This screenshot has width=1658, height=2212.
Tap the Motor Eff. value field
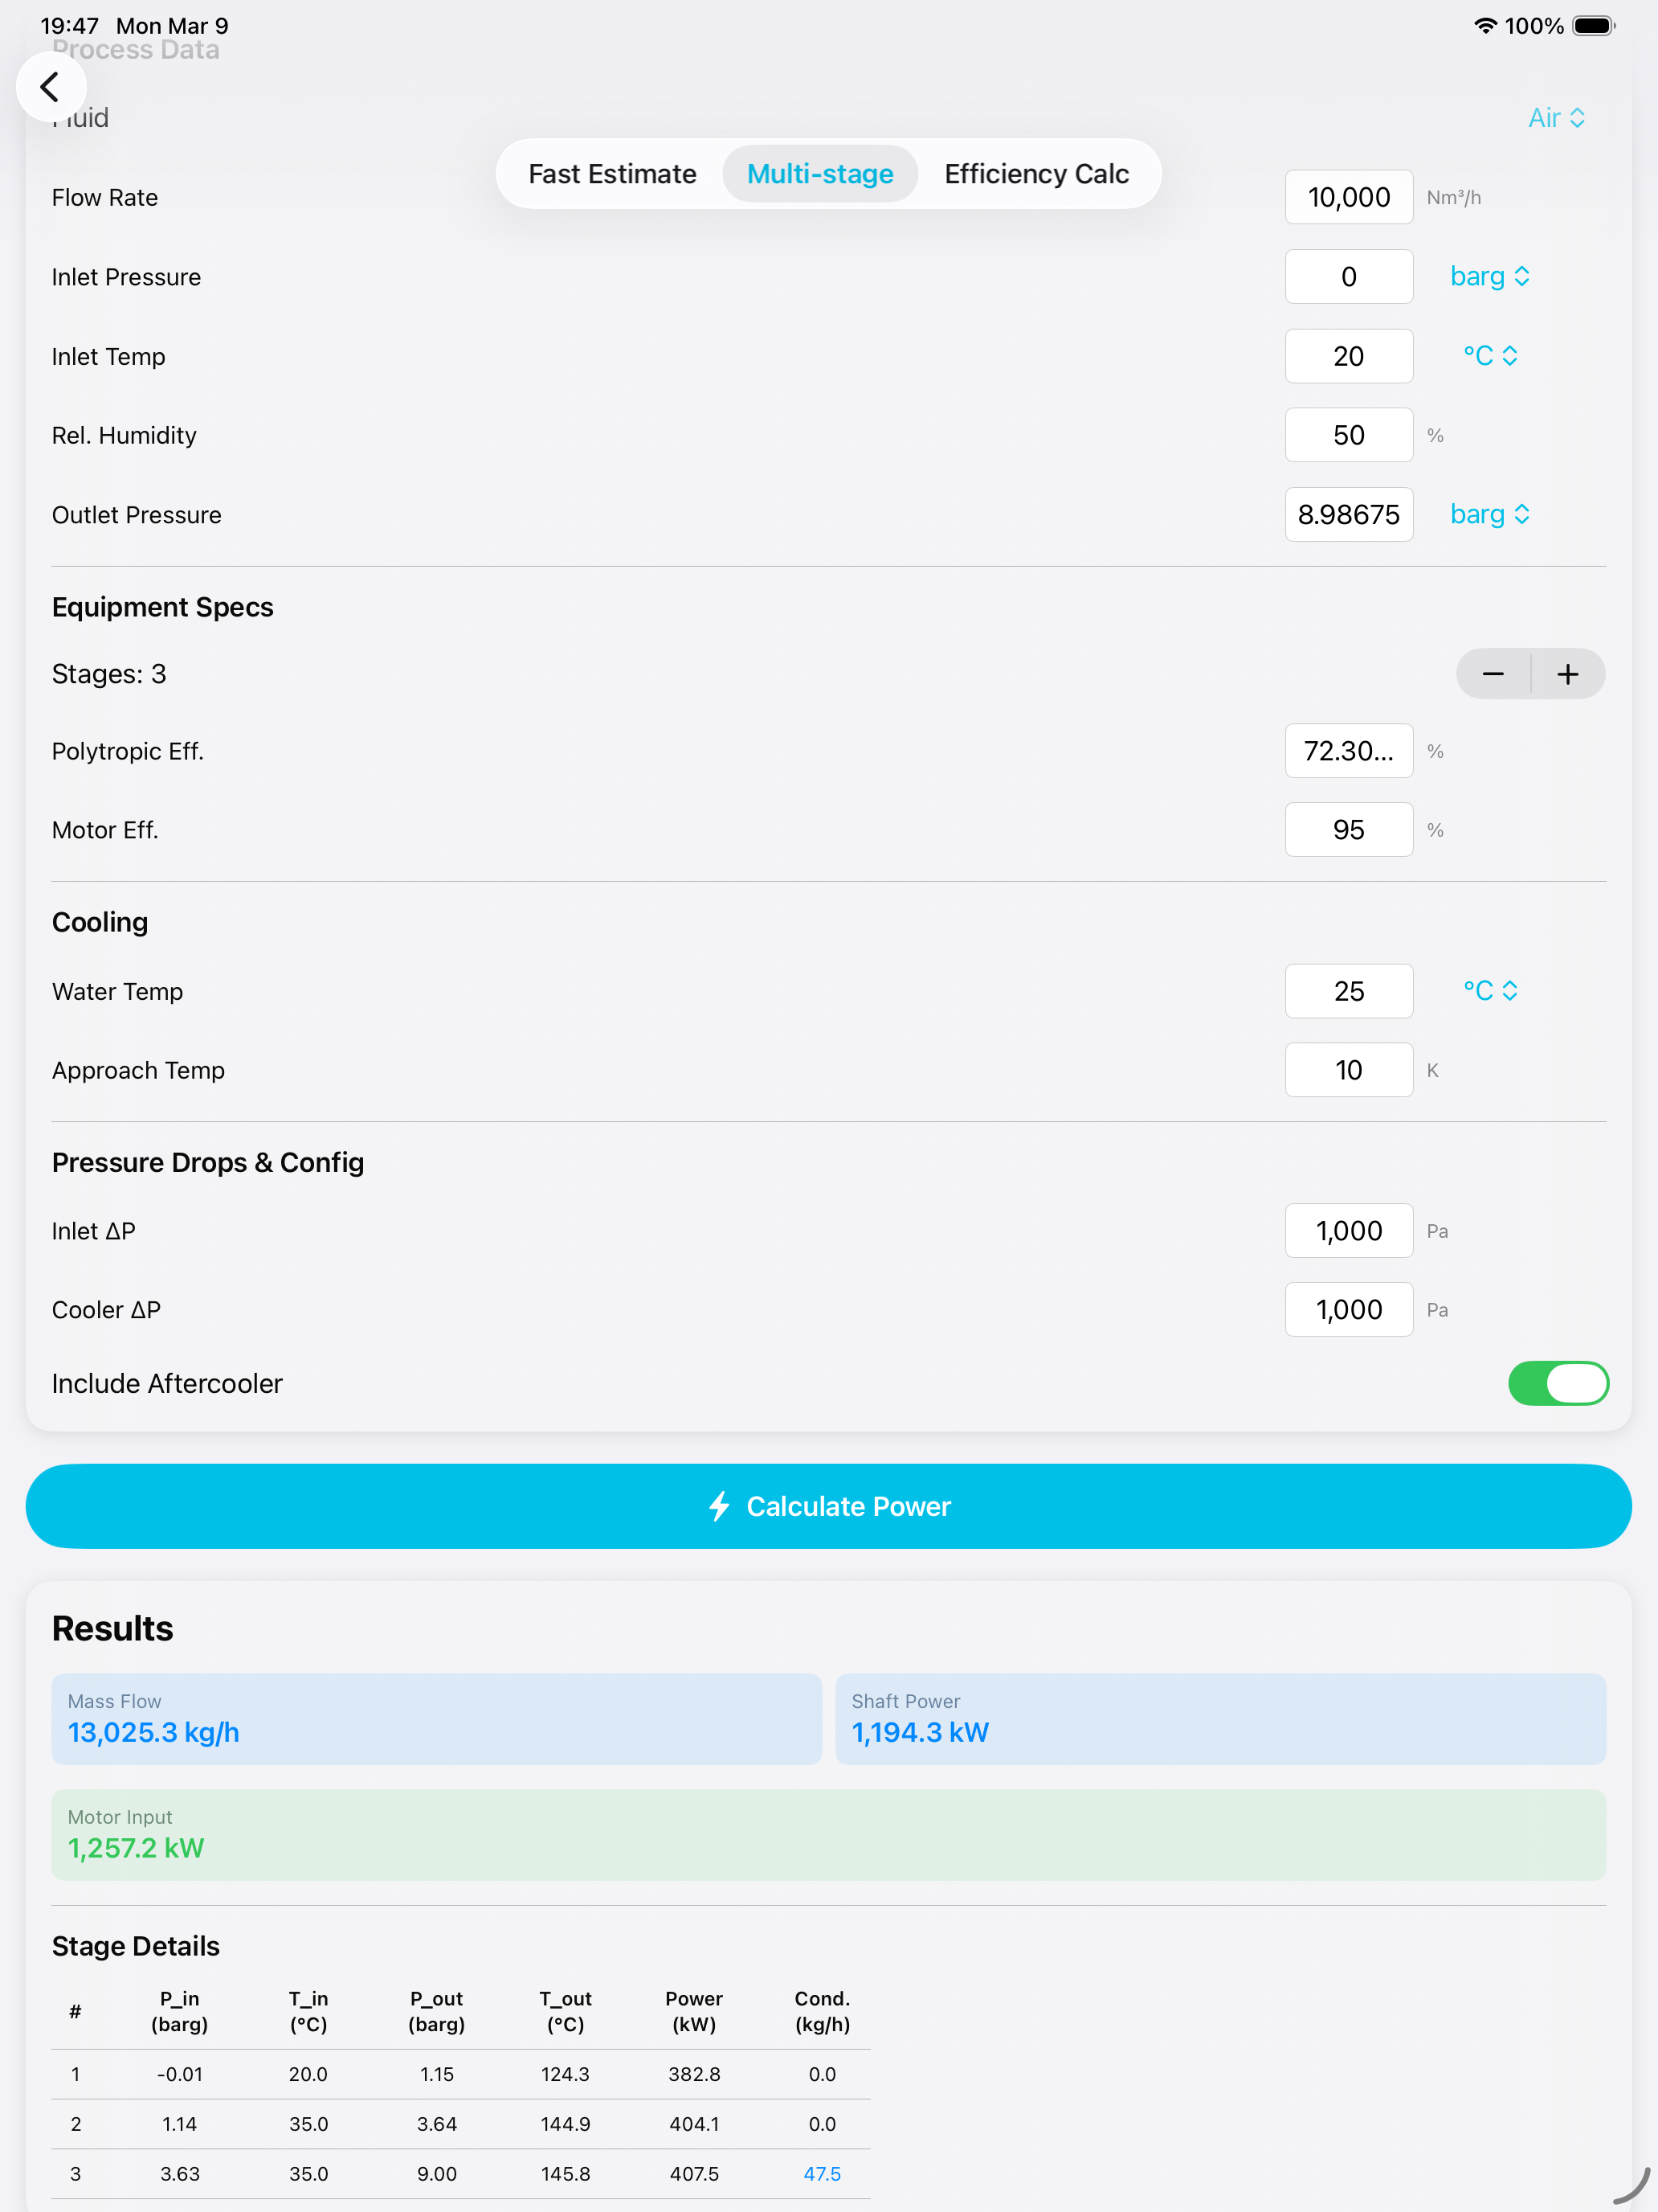[1348, 830]
